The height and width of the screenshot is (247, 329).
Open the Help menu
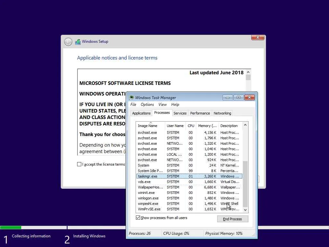(x=175, y=105)
